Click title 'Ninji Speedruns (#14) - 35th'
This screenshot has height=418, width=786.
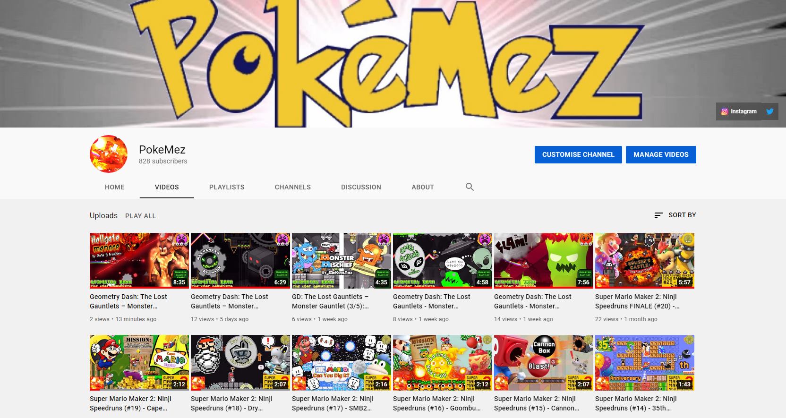[x=636, y=403]
